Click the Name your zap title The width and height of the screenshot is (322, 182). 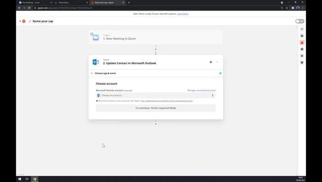(43, 21)
